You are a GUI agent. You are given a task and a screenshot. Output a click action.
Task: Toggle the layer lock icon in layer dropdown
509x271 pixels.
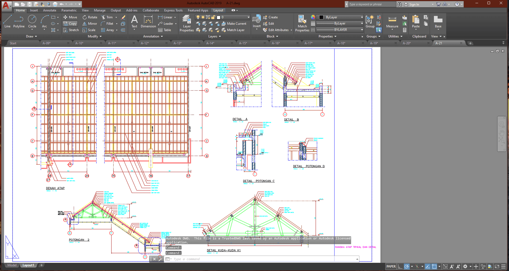pyautogui.click(x=213, y=17)
